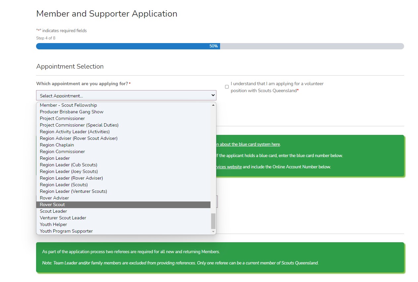Choose Youth Program Supporter option
The width and height of the screenshot is (418, 282).
(123, 231)
